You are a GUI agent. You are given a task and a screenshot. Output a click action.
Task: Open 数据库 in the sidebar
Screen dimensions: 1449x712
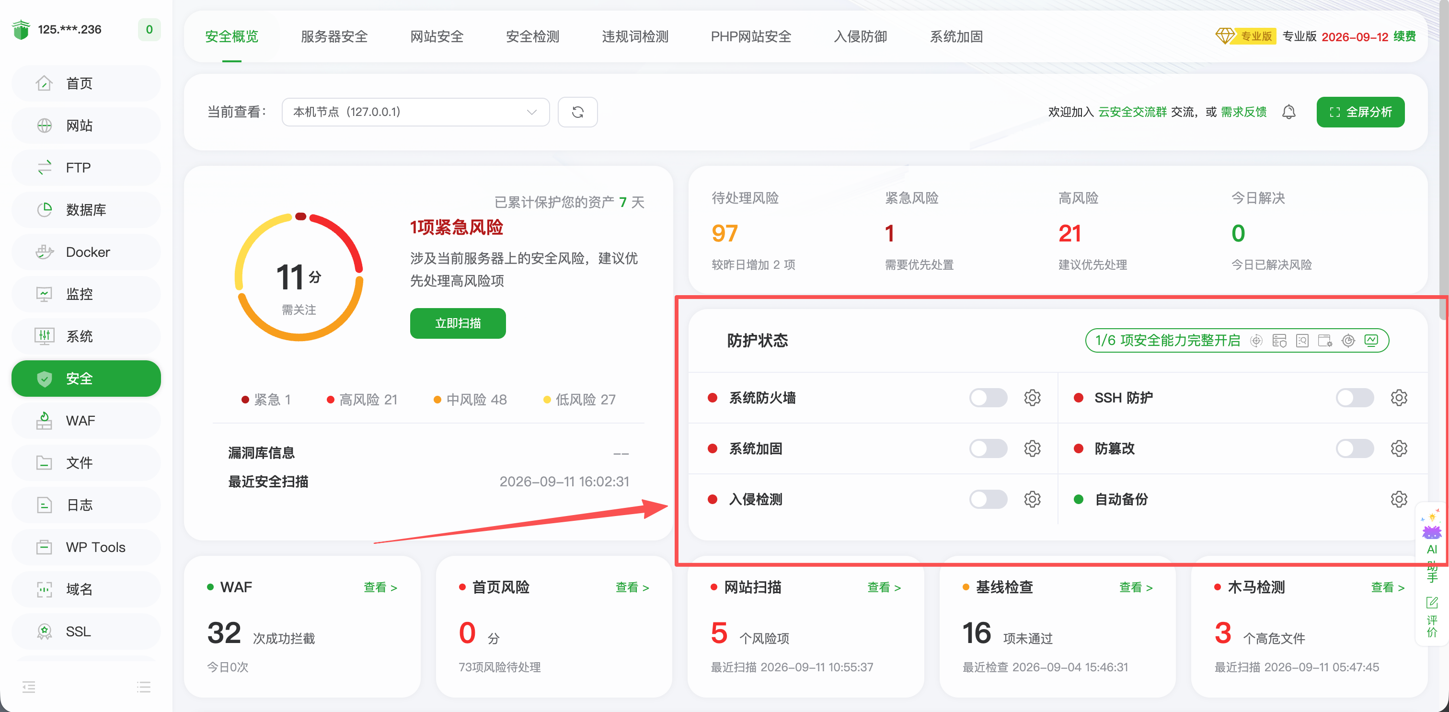coord(86,210)
